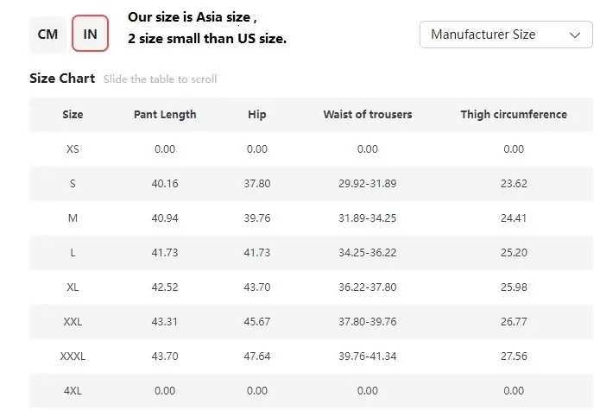Select the M size row
Viewport: 600px width, 410px height.
[x=73, y=218]
